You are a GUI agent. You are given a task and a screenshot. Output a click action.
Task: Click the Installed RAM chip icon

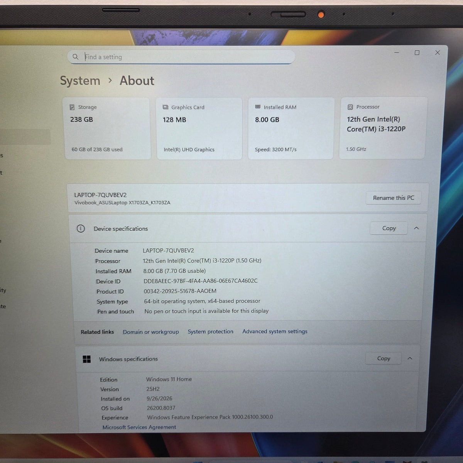pyautogui.click(x=258, y=107)
